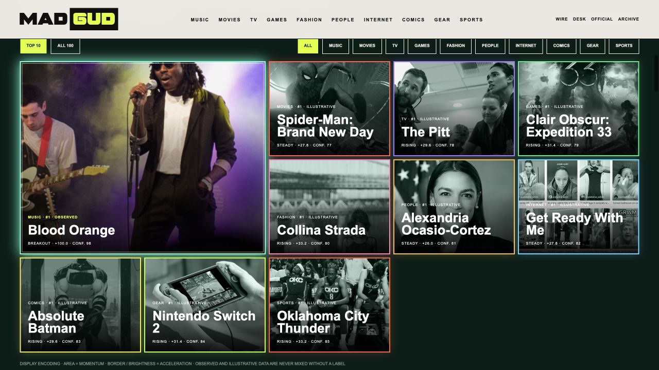The image size is (659, 370).
Task: Visit the Archive link in the header
Action: point(629,19)
